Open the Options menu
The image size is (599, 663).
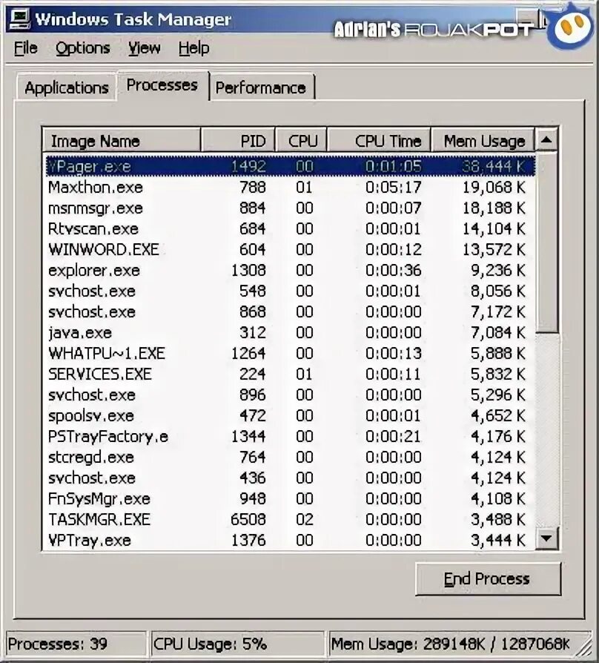coord(83,48)
